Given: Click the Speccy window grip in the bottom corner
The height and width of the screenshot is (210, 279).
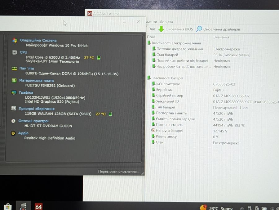Looking at the screenshot, I should tap(142, 174).
